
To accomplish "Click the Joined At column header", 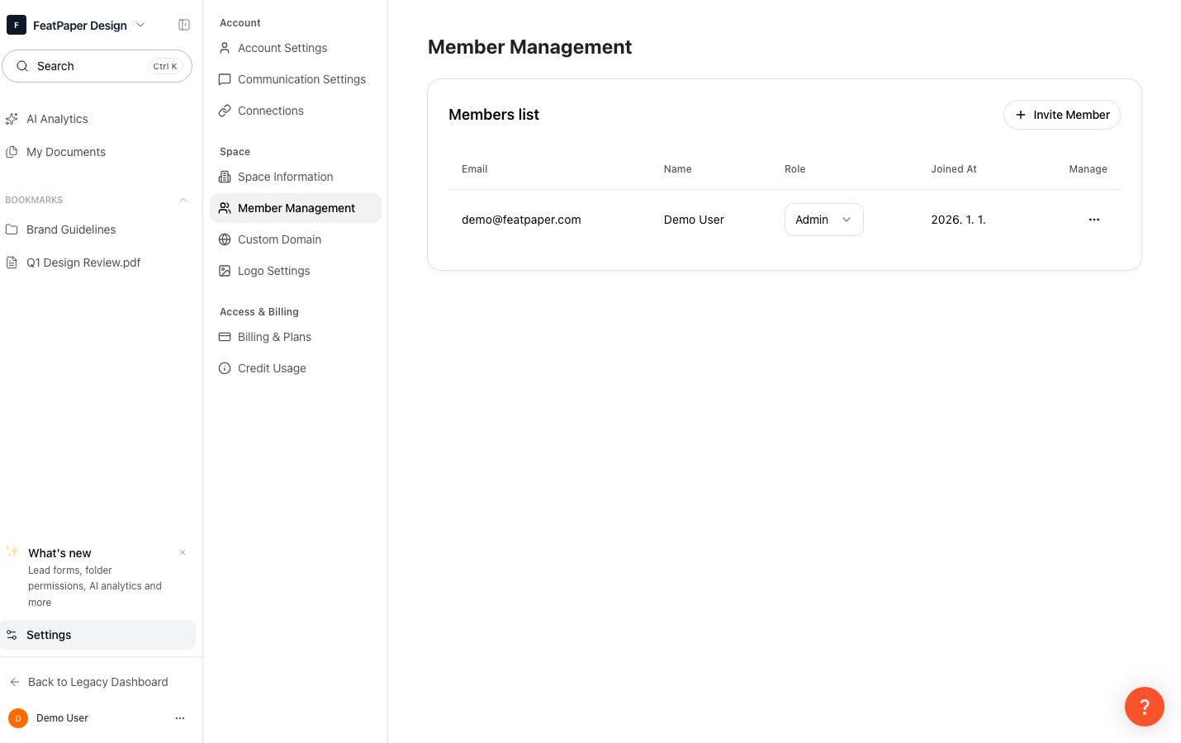I will click(954, 169).
